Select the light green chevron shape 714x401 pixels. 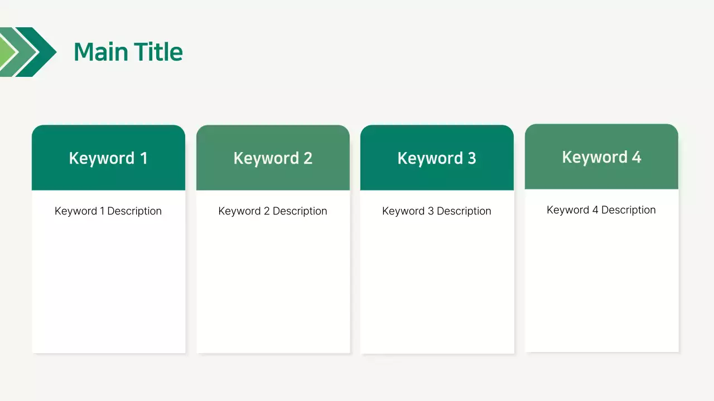click(8, 52)
